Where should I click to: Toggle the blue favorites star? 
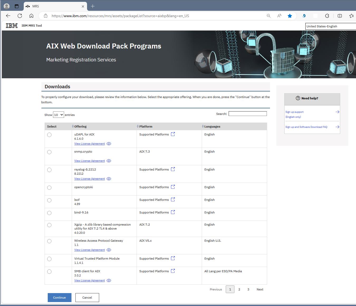290,16
